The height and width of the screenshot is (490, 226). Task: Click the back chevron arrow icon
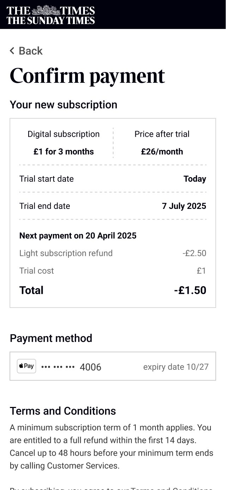[12, 51]
